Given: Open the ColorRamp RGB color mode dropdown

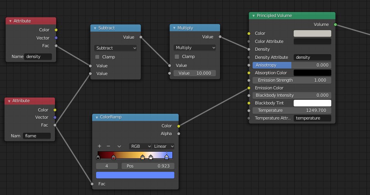Looking at the screenshot, I should (140, 146).
